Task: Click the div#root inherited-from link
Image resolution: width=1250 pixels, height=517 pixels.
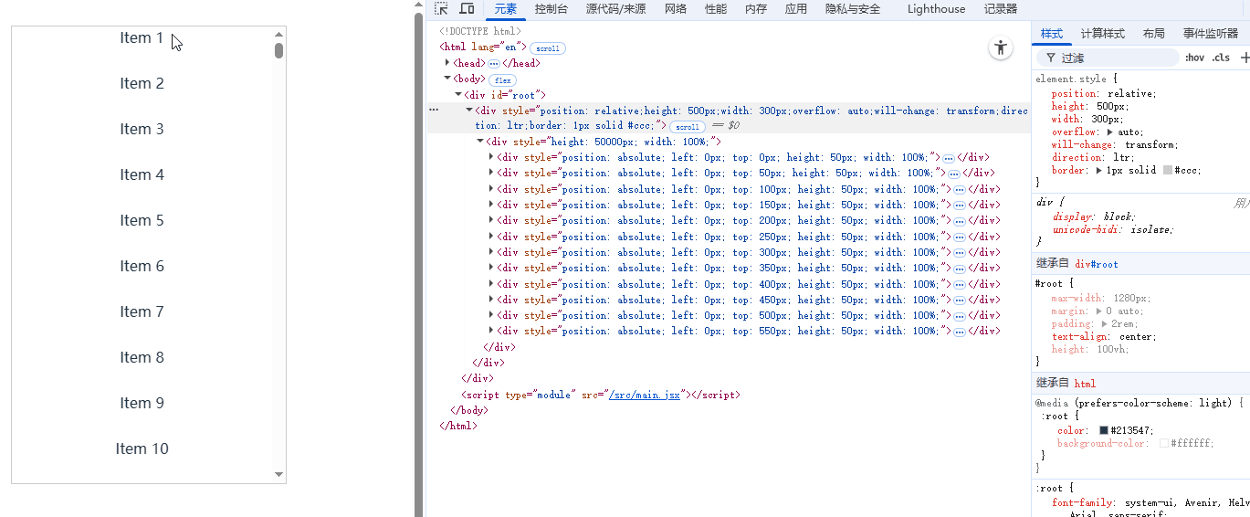Action: click(1097, 264)
